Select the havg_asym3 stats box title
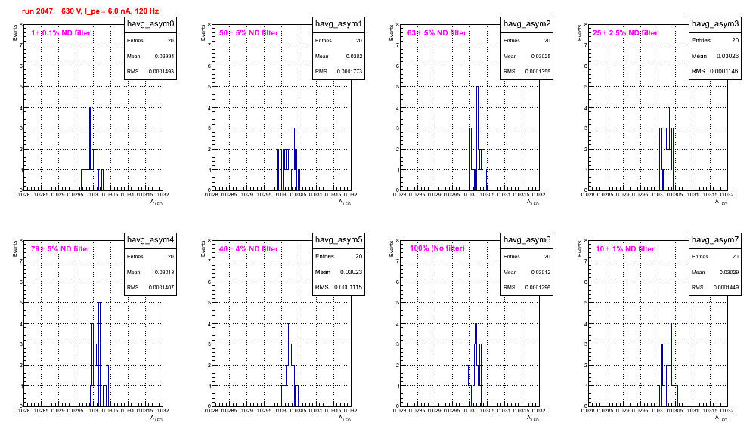Image resolution: width=753 pixels, height=432 pixels. pos(715,23)
